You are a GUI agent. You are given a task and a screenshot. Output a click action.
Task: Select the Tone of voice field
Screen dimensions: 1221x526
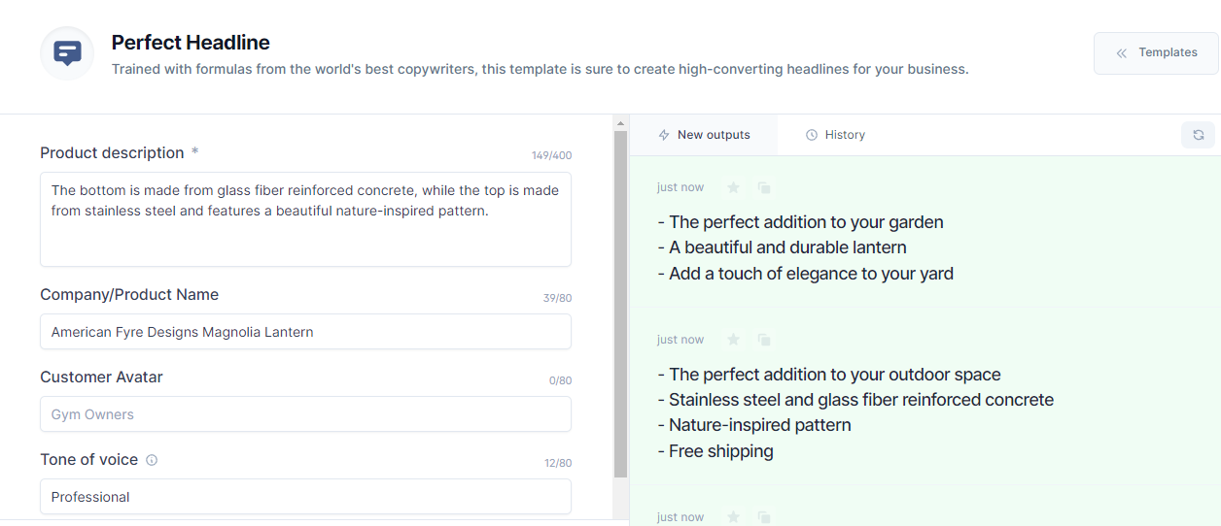305,497
